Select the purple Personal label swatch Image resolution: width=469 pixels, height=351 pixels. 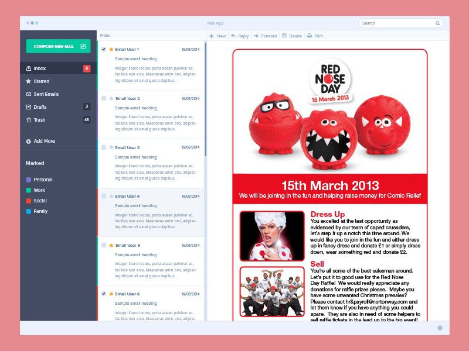(29, 180)
